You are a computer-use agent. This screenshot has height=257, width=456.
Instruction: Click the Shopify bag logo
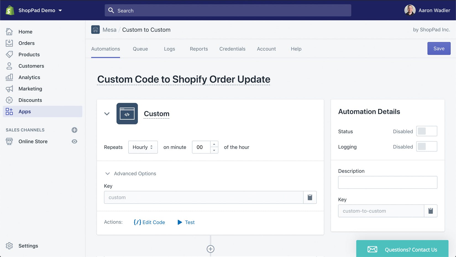[10, 10]
